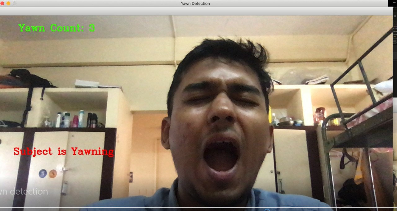397x211 pixels.
Task: Click the red Subject is Yawning label
Action: point(64,152)
